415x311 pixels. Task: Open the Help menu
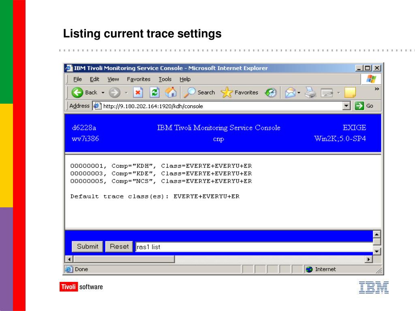(185, 79)
